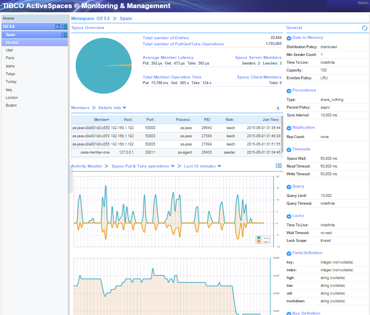Collapse the Field Definition section
Screen dimensions: 370x315
[x=288, y=252]
